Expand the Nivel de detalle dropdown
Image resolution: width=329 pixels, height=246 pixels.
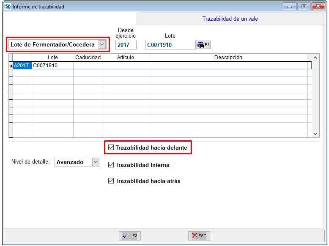click(96, 162)
